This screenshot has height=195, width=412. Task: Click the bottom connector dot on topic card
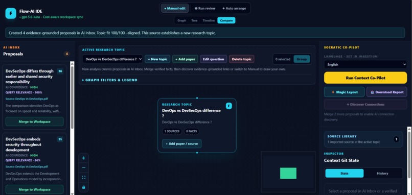pyautogui.click(x=197, y=153)
